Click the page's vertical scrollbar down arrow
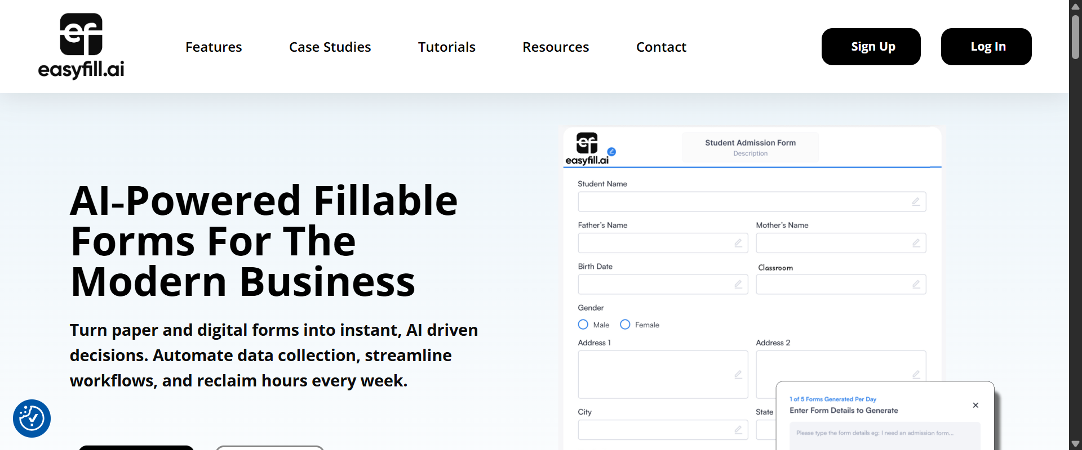Image resolution: width=1082 pixels, height=450 pixels. (x=1075, y=444)
